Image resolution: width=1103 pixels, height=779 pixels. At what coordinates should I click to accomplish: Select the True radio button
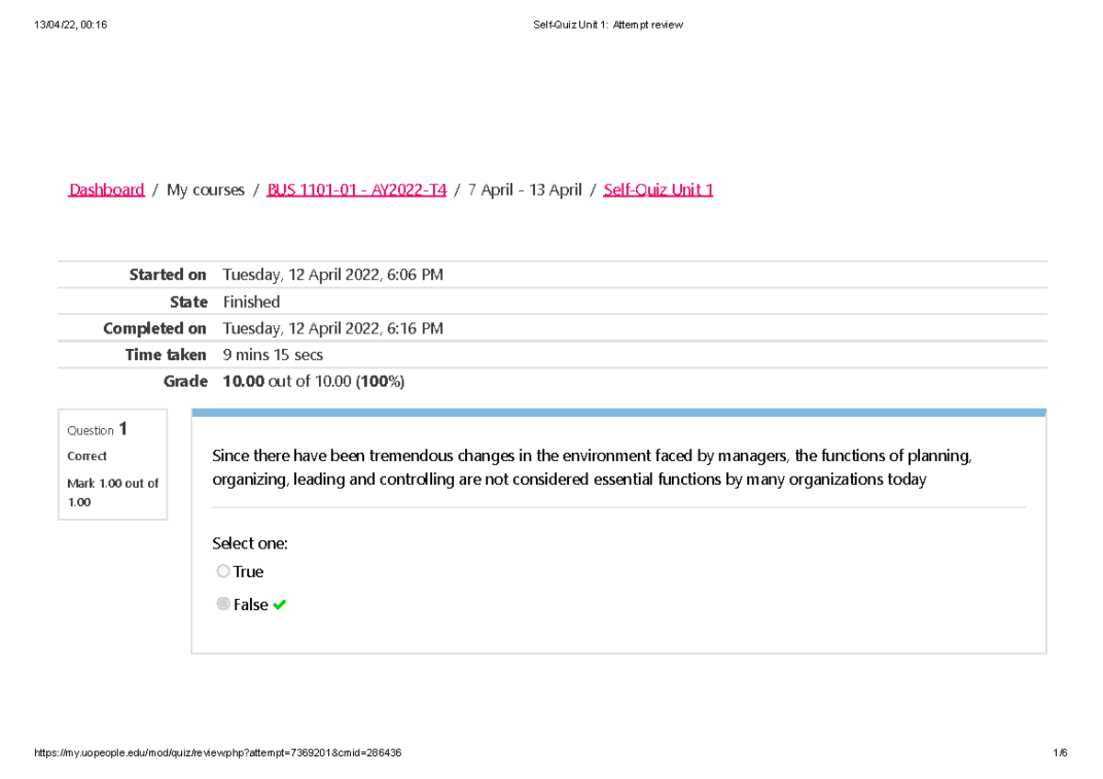tap(223, 571)
